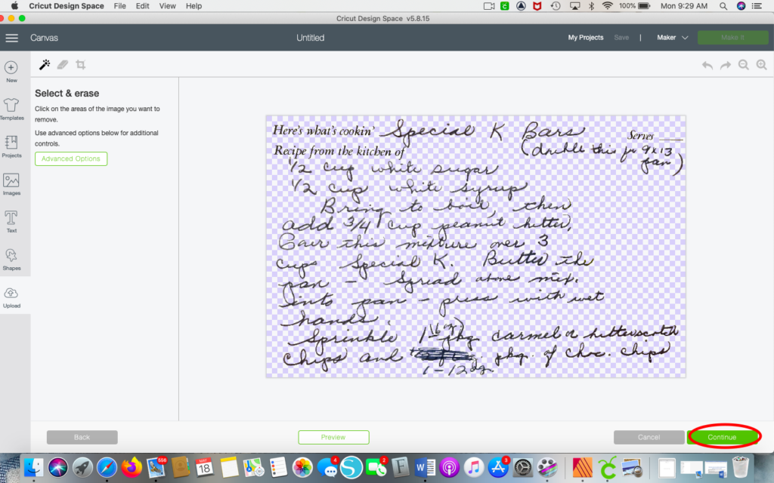
Task: Open the Help menu
Action: click(193, 6)
